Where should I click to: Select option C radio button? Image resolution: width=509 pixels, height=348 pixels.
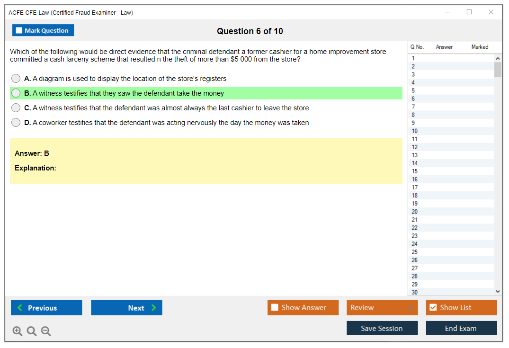coord(16,108)
